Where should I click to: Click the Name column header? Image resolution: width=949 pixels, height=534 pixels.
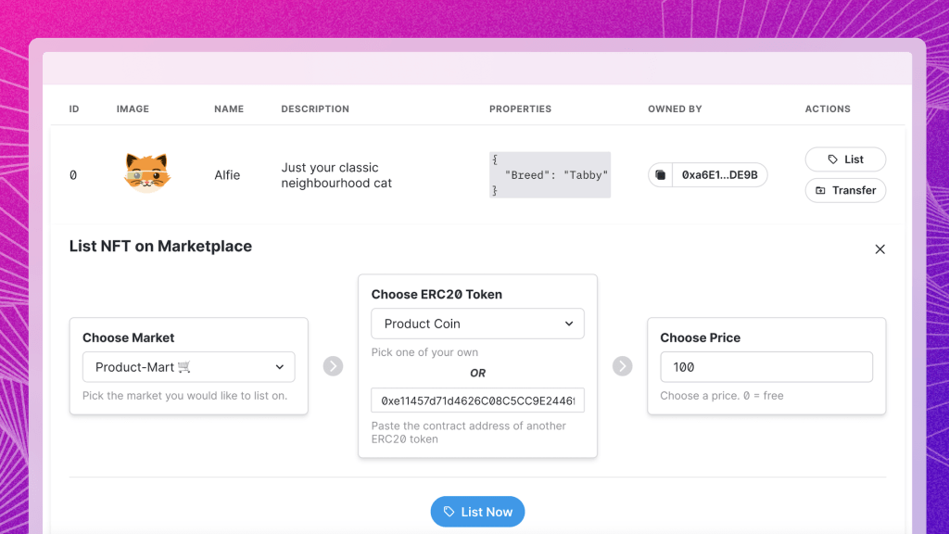click(x=229, y=109)
